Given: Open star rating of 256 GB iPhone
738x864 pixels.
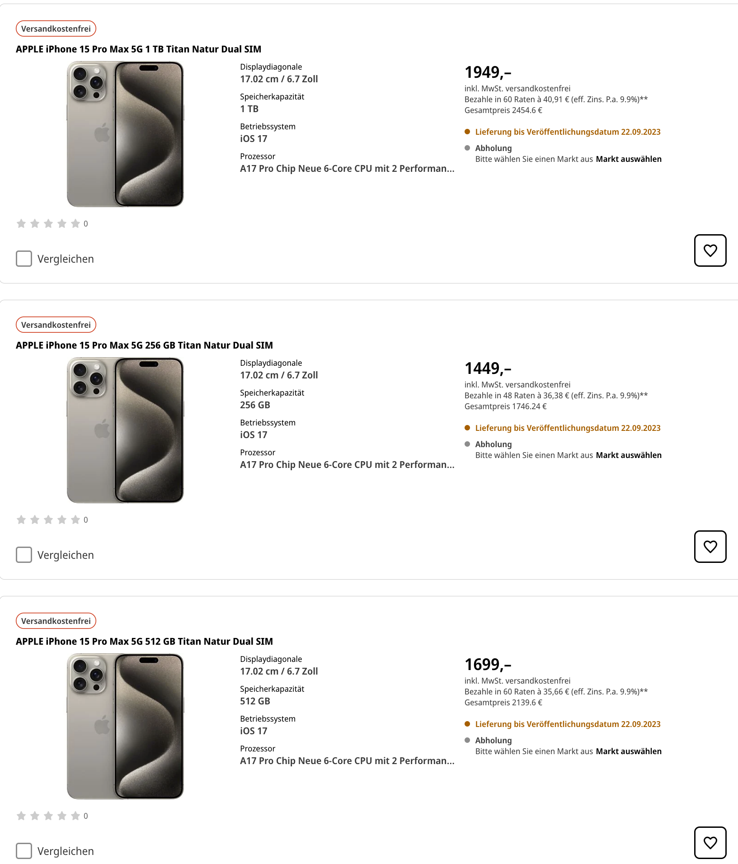Looking at the screenshot, I should 48,519.
